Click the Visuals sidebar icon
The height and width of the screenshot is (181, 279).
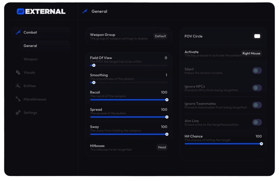[x=18, y=72]
